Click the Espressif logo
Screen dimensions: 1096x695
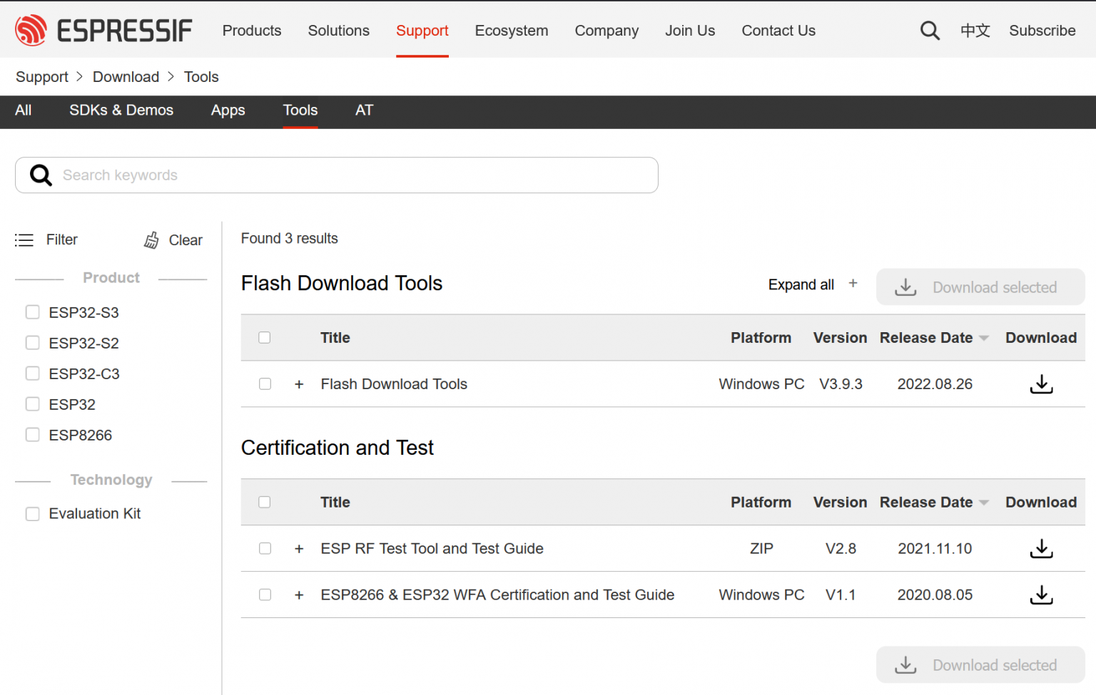pos(103,30)
